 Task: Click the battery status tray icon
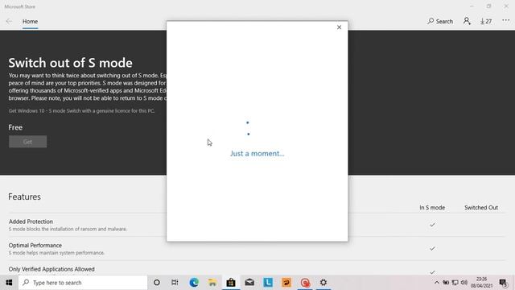click(446, 283)
